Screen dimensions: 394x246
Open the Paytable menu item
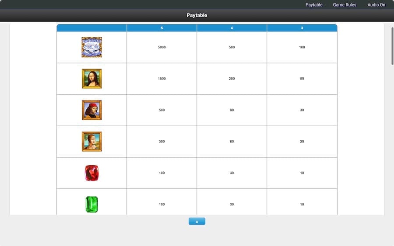point(314,5)
